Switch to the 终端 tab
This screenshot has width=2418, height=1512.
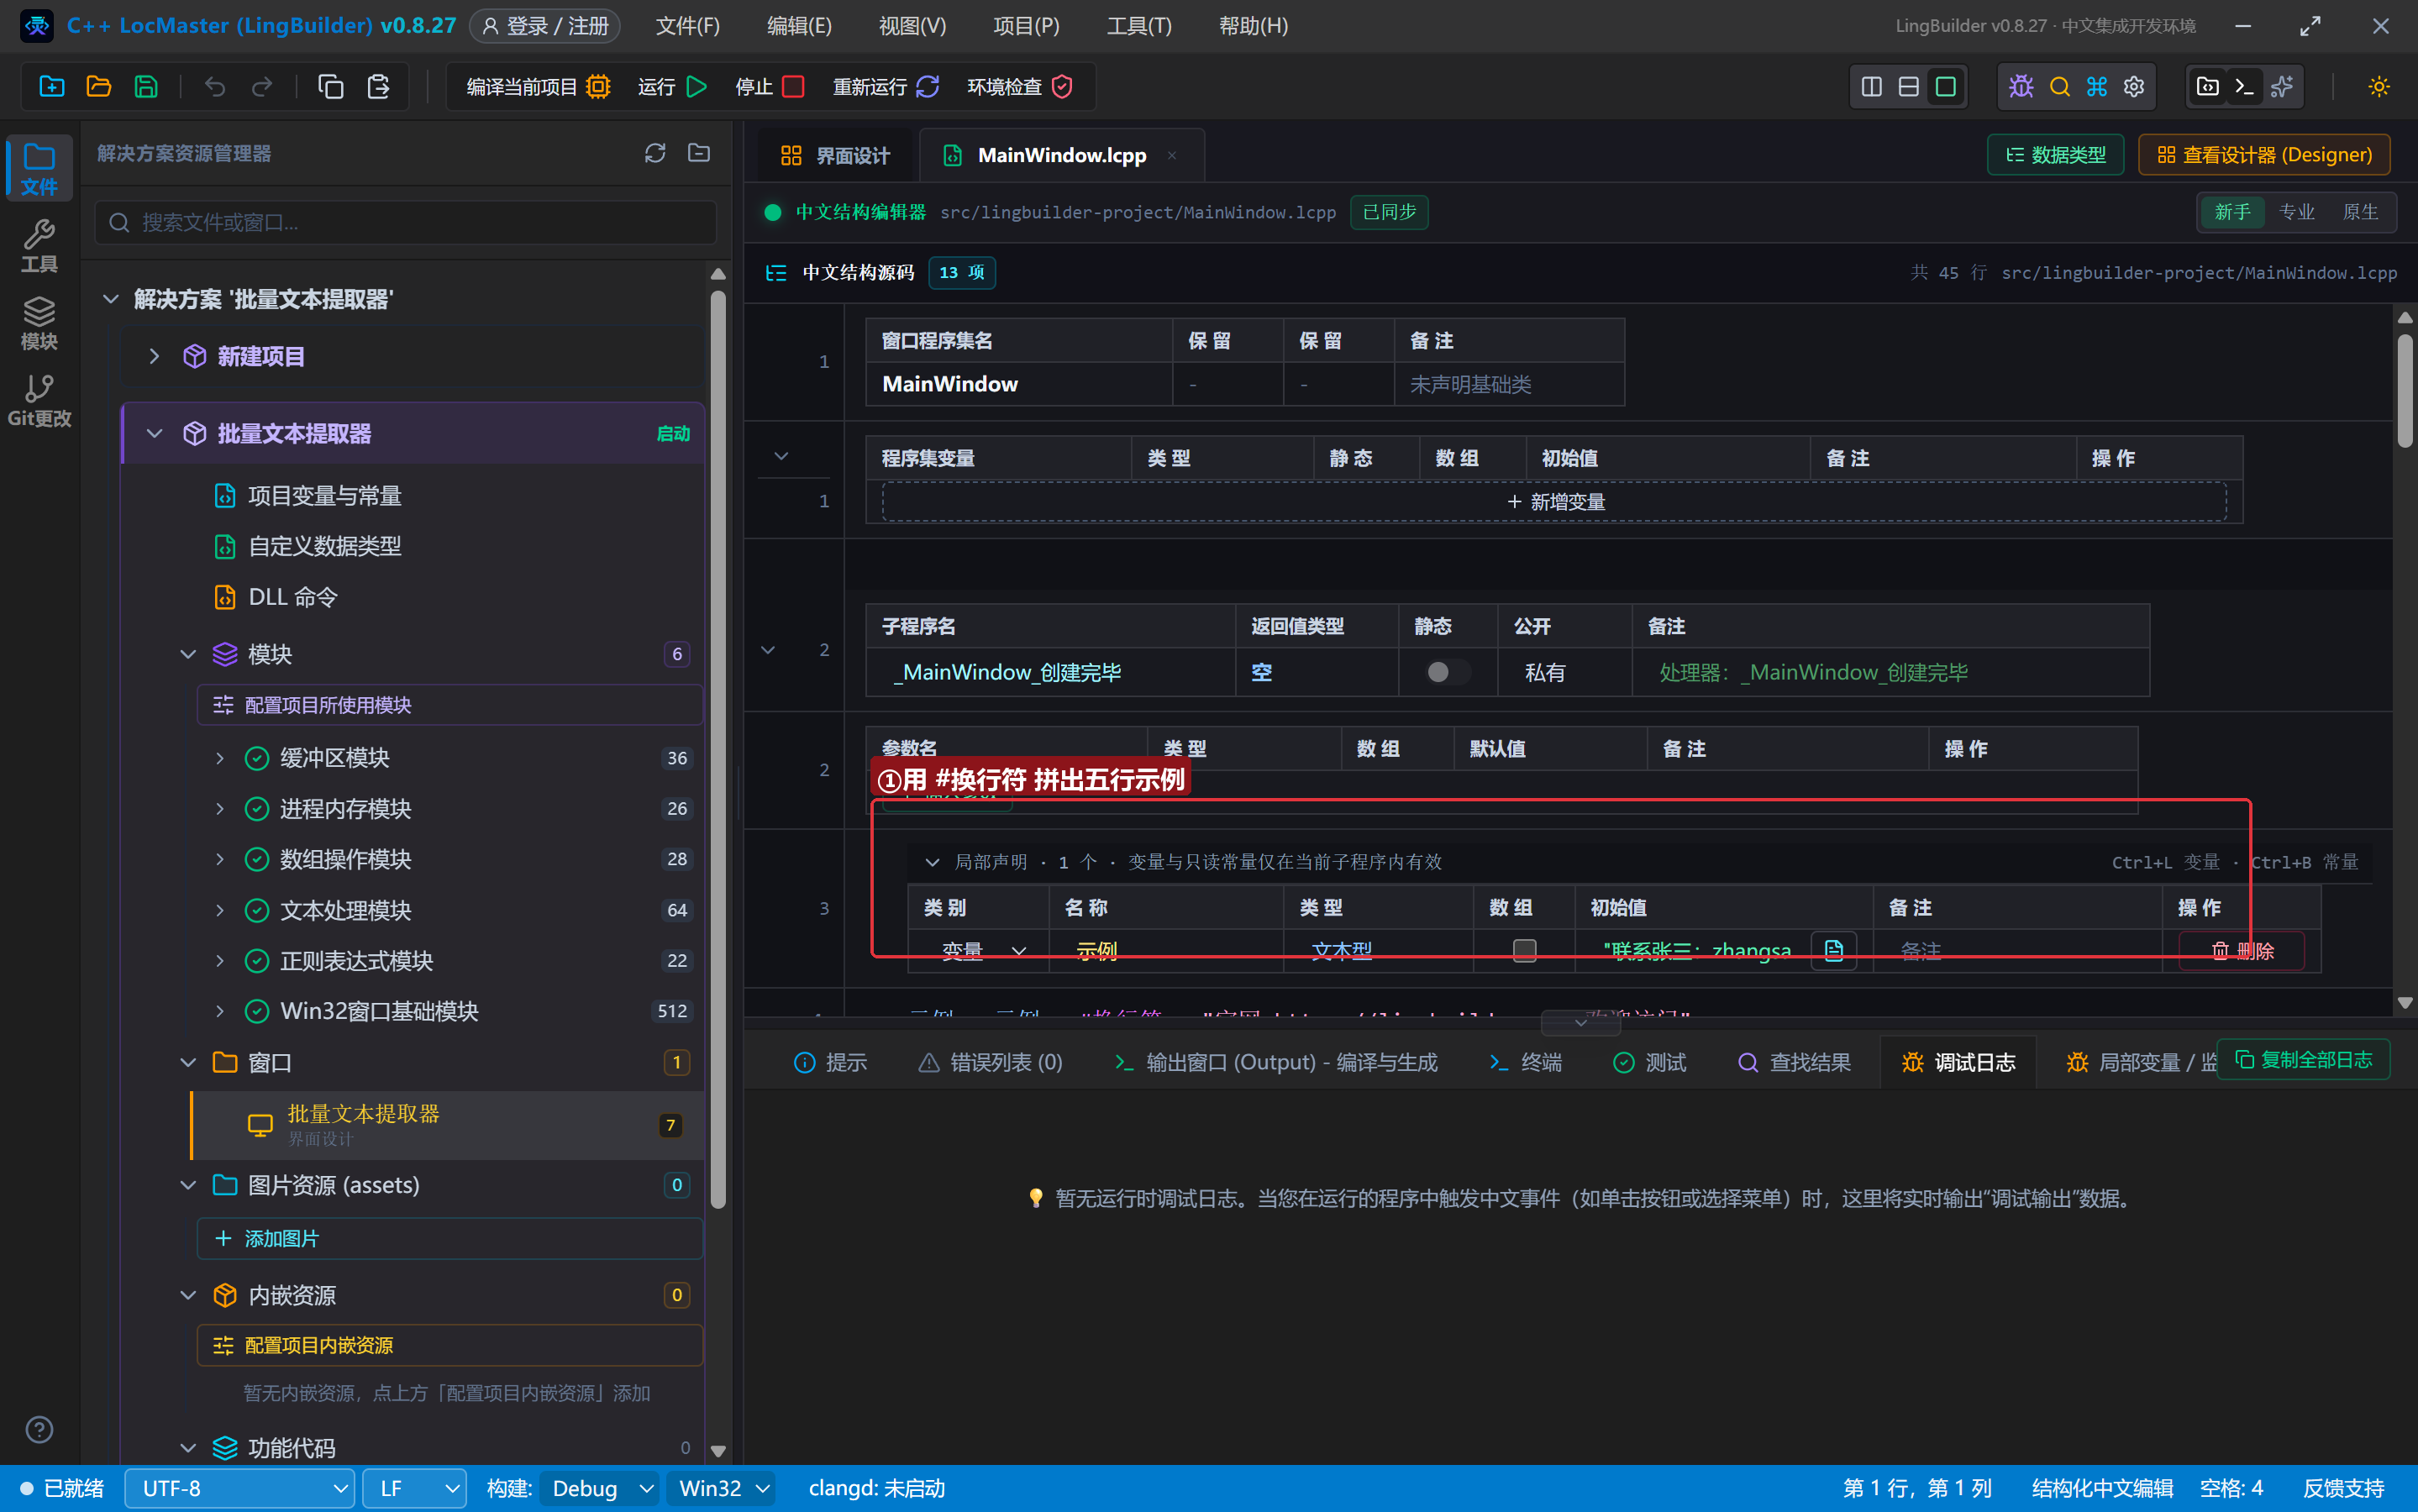click(x=1524, y=1062)
